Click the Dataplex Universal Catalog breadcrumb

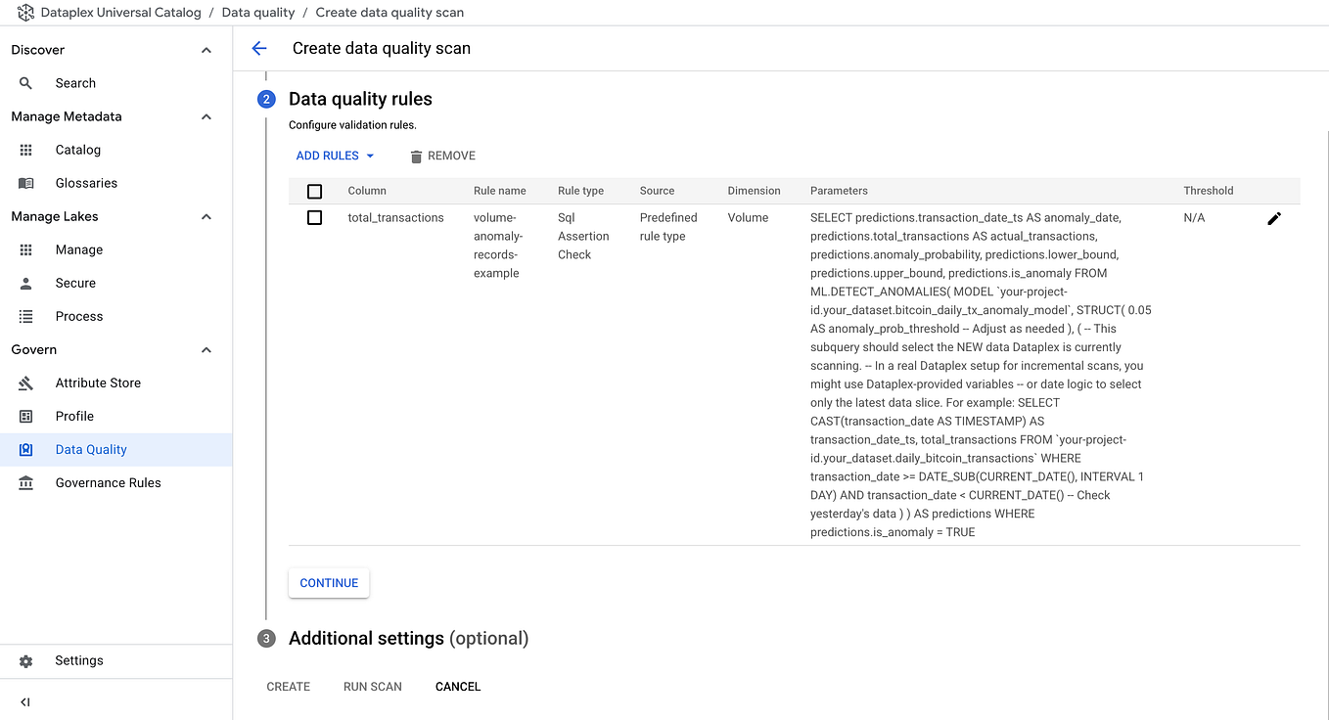(x=121, y=12)
